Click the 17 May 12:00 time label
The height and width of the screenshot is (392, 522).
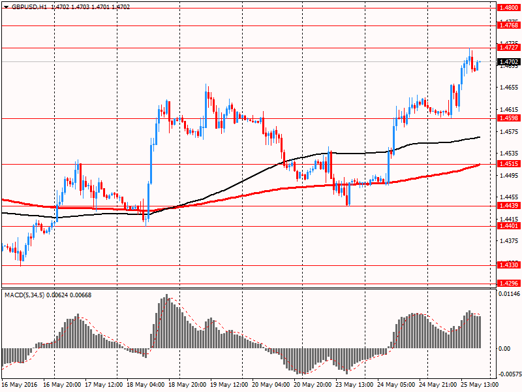(x=104, y=385)
